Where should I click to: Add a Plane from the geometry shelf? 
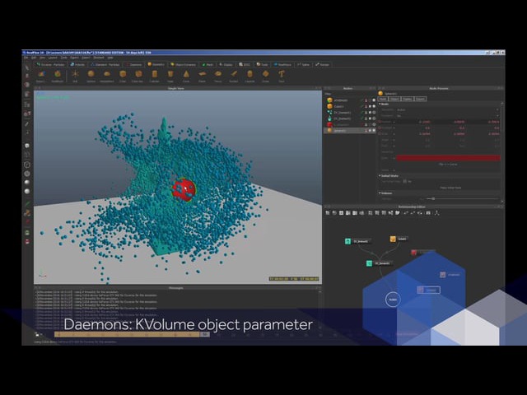tap(202, 77)
